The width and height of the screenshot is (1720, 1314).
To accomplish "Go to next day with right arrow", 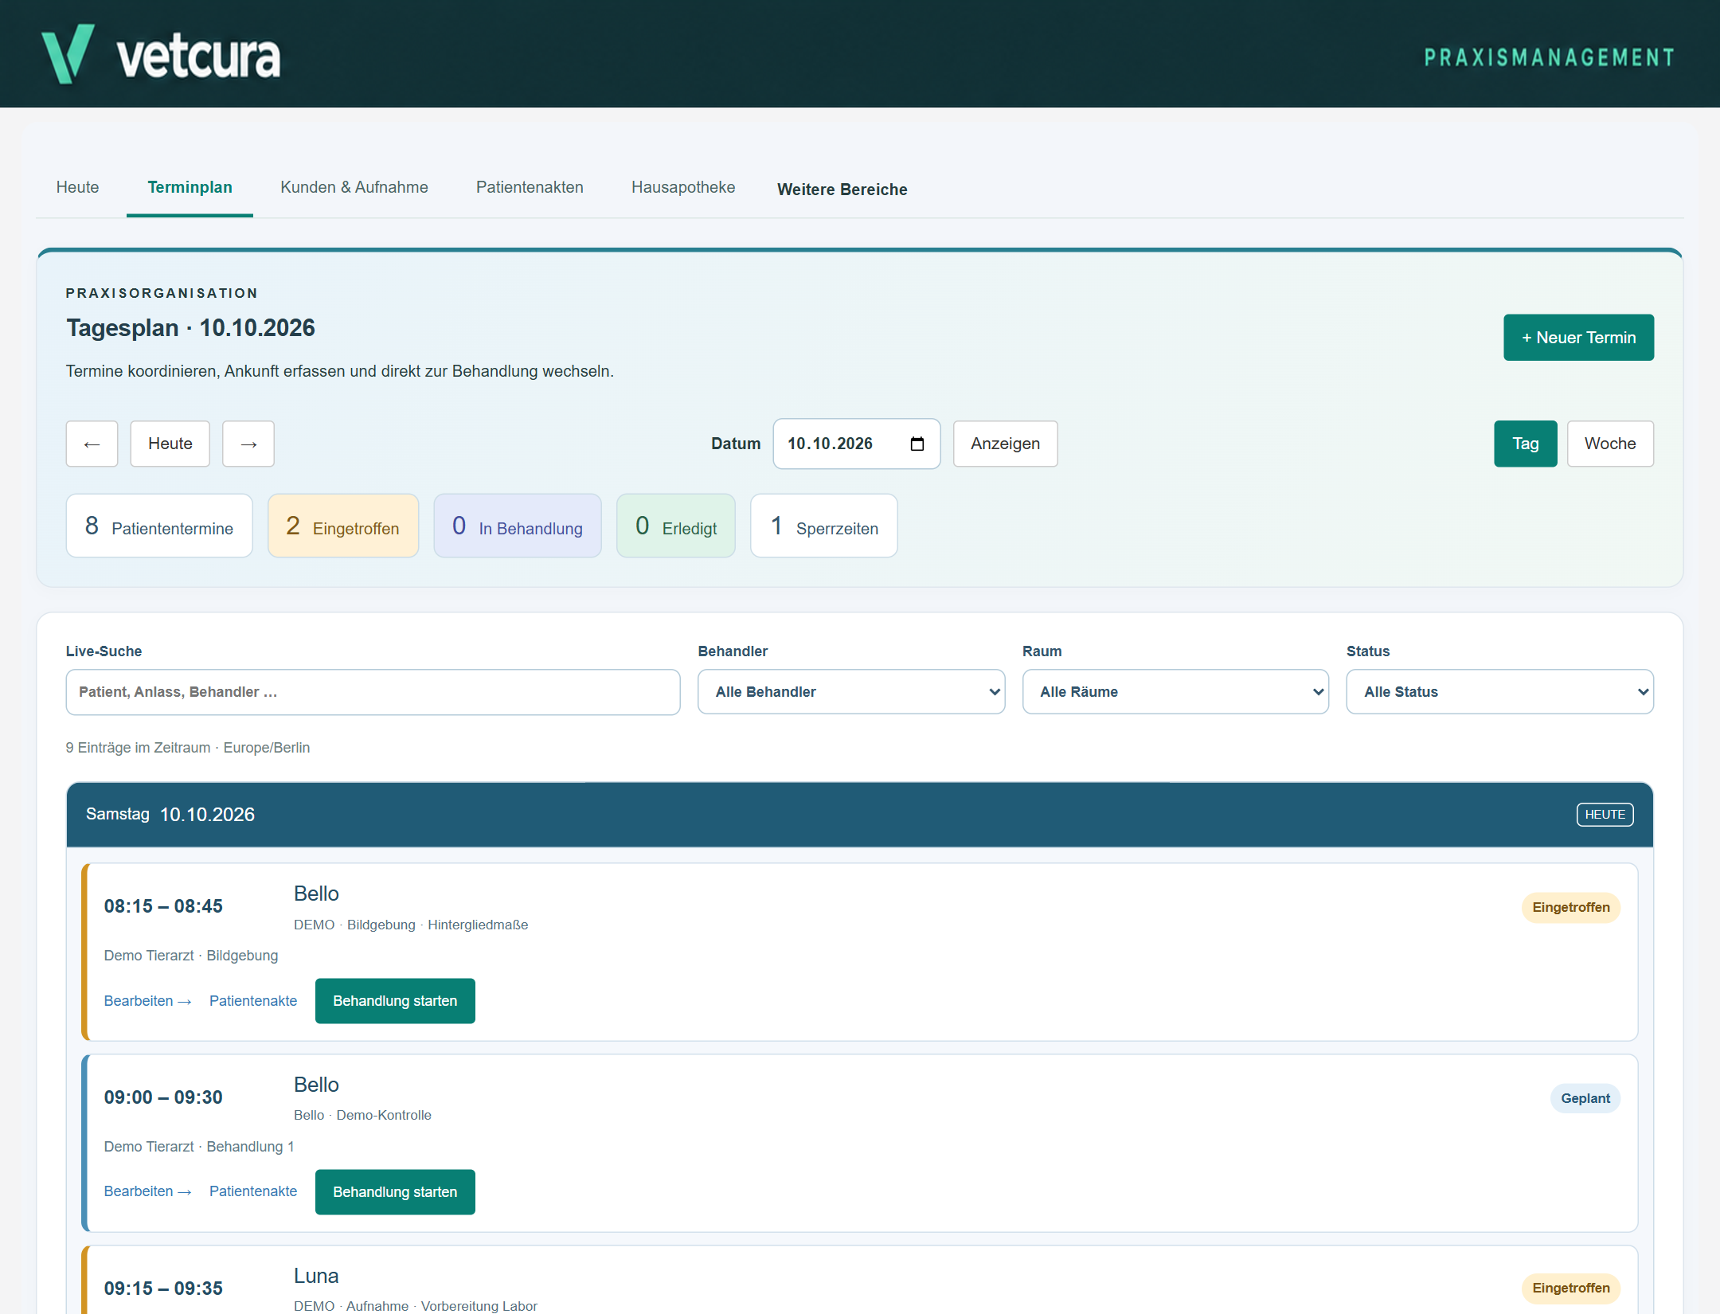I will (248, 444).
